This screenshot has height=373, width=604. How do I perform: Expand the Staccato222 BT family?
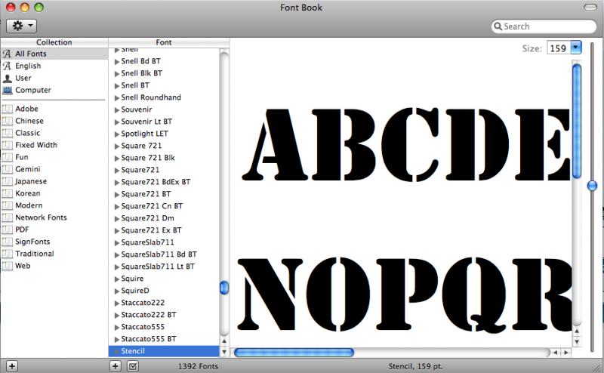point(117,315)
